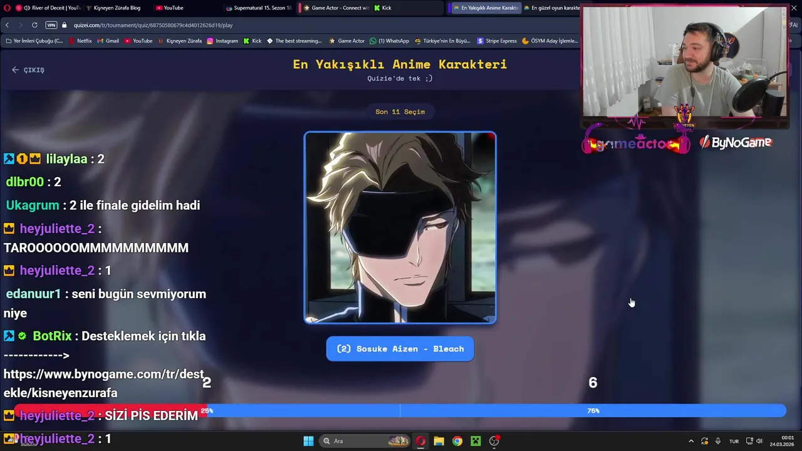The height and width of the screenshot is (451, 802).
Task: Go back using the browser back arrow
Action: click(7, 25)
